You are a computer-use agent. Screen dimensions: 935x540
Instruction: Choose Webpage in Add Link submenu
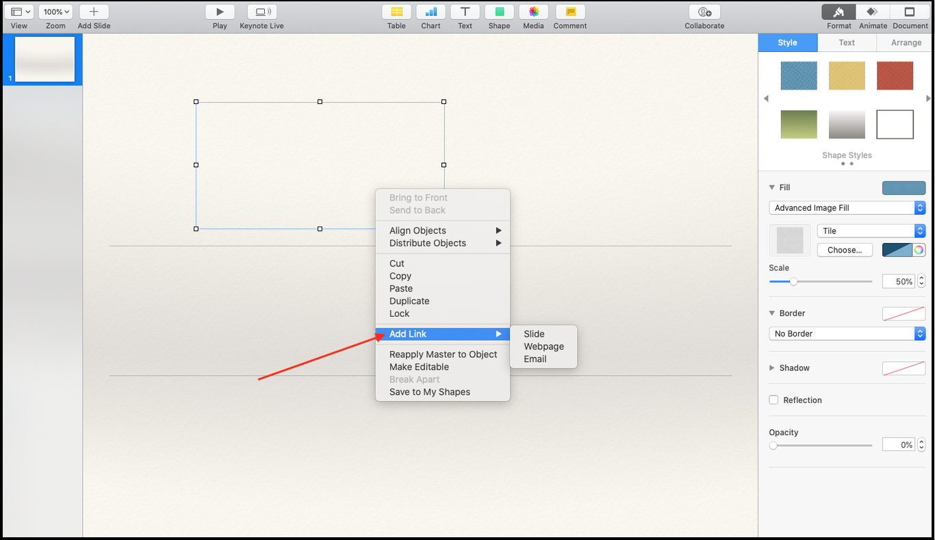point(543,346)
